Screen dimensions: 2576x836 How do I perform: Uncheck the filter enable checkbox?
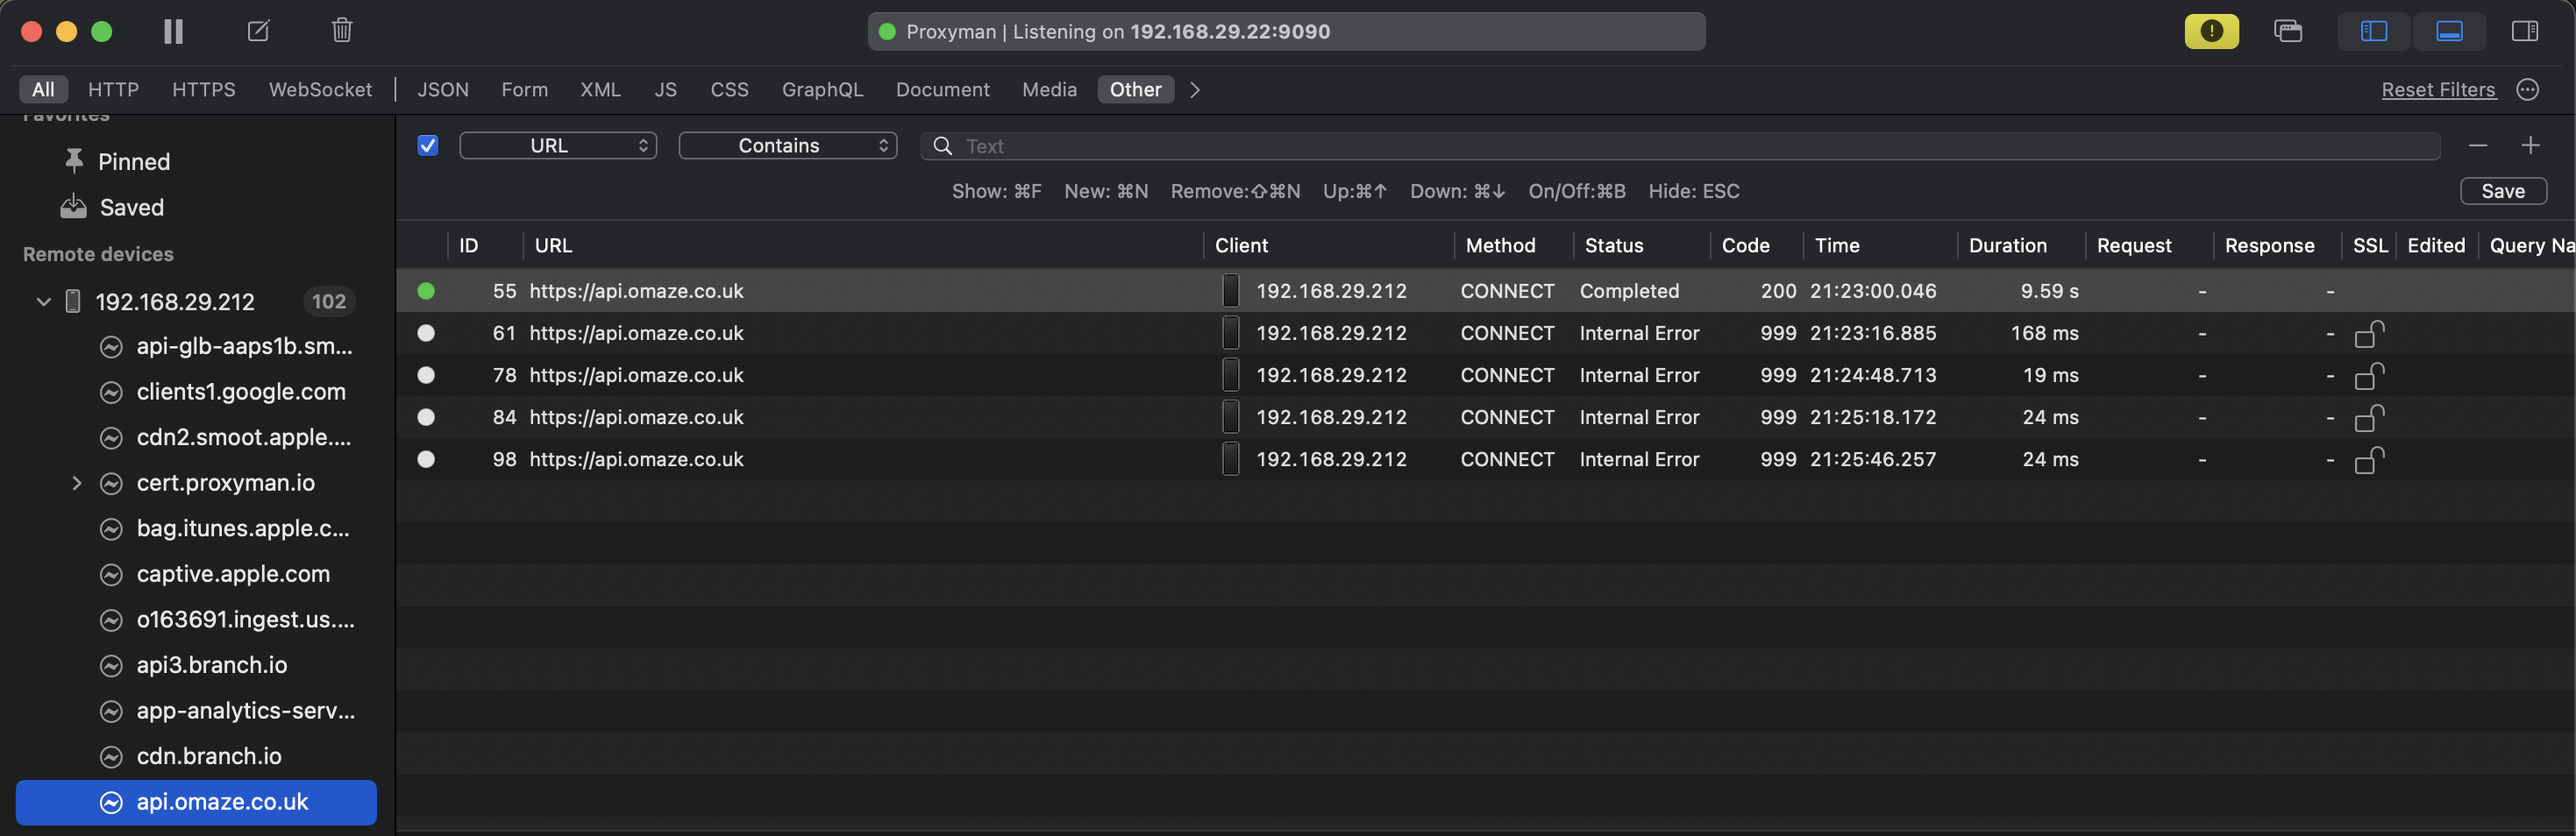(x=428, y=146)
